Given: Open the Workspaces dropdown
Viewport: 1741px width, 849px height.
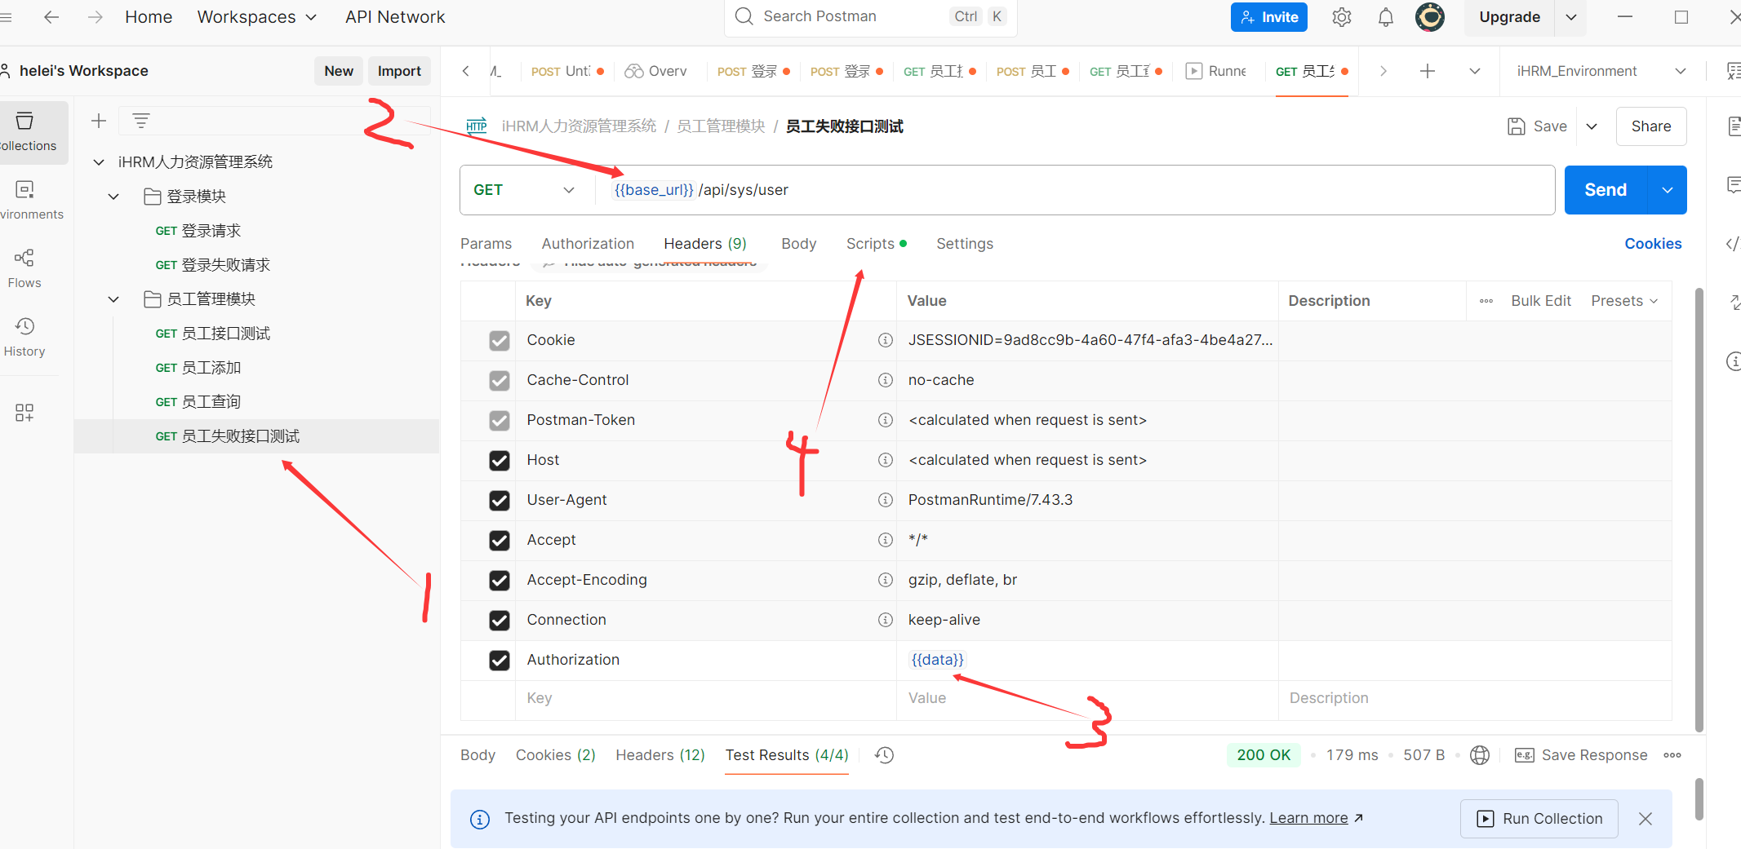Looking at the screenshot, I should 256,17.
